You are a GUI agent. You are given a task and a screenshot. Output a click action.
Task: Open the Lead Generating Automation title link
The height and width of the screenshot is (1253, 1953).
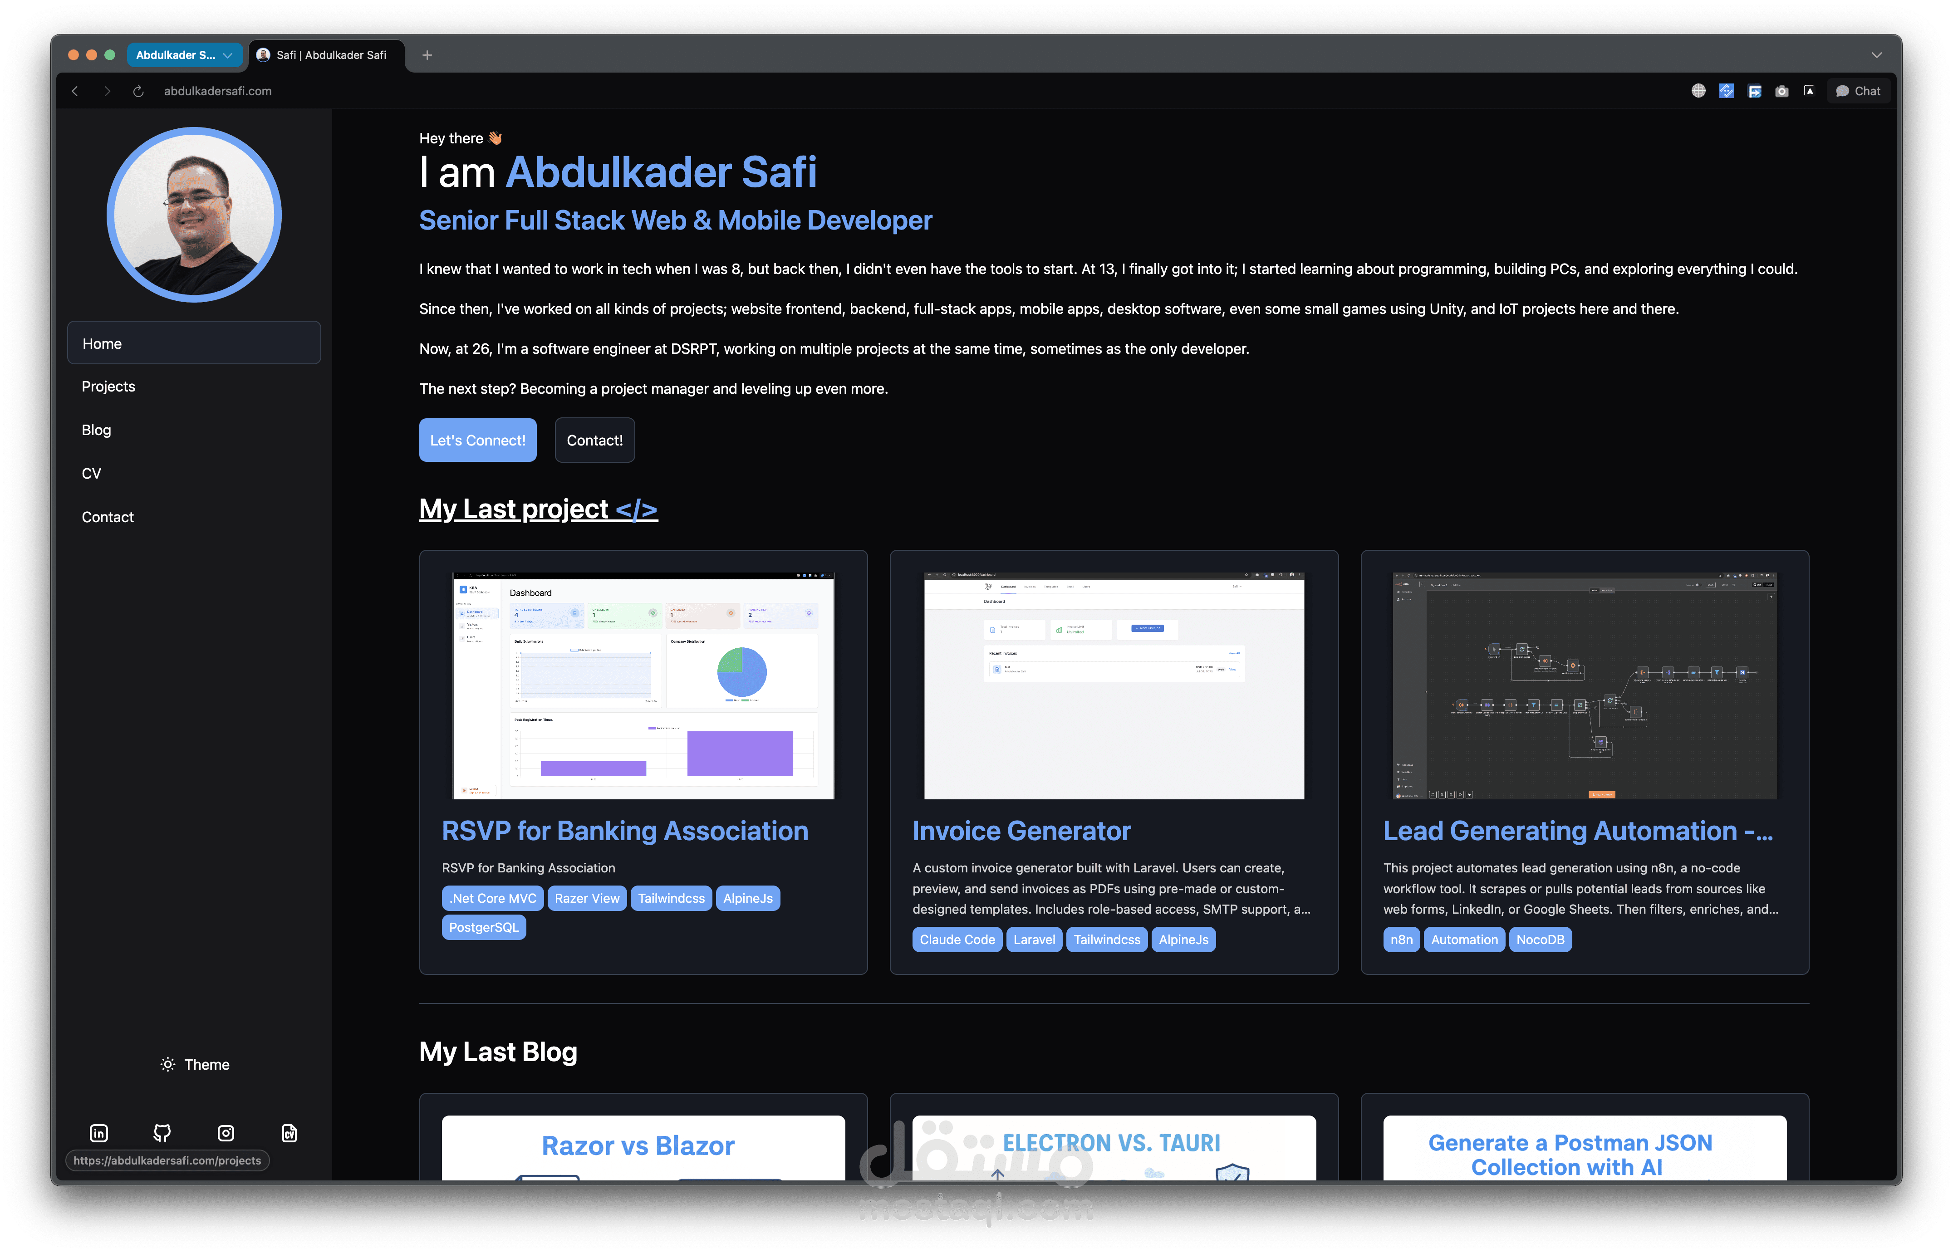(x=1578, y=831)
